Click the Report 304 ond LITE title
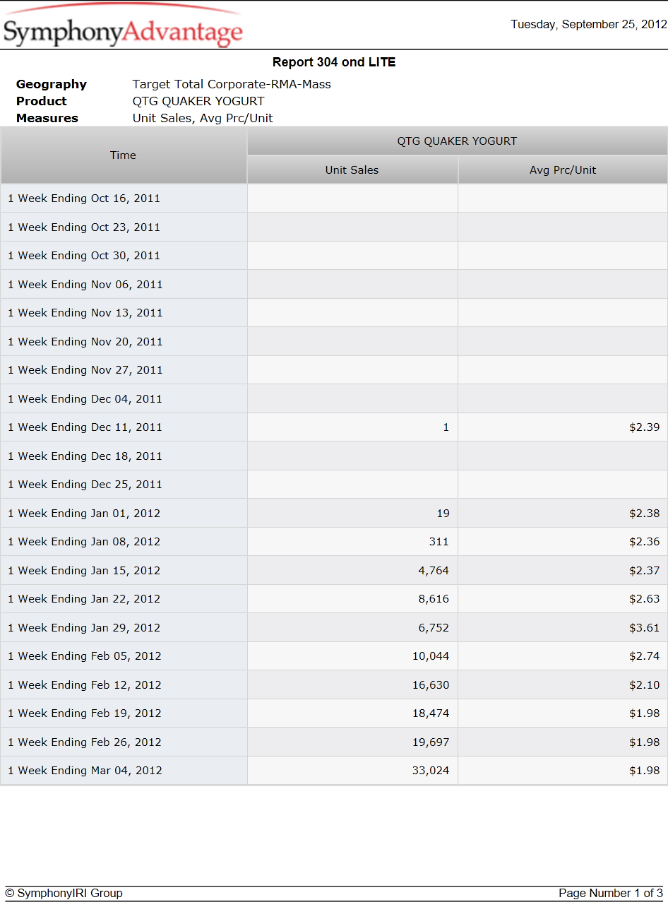This screenshot has height=907, width=668. pos(334,62)
